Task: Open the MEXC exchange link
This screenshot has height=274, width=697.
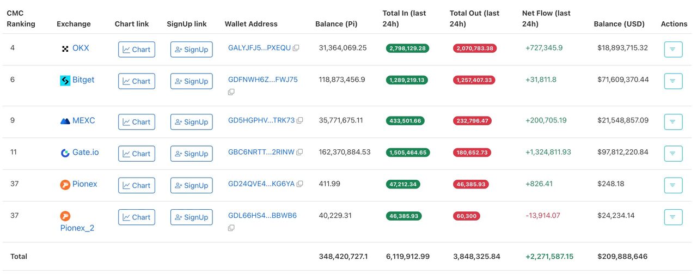Action: pos(83,120)
